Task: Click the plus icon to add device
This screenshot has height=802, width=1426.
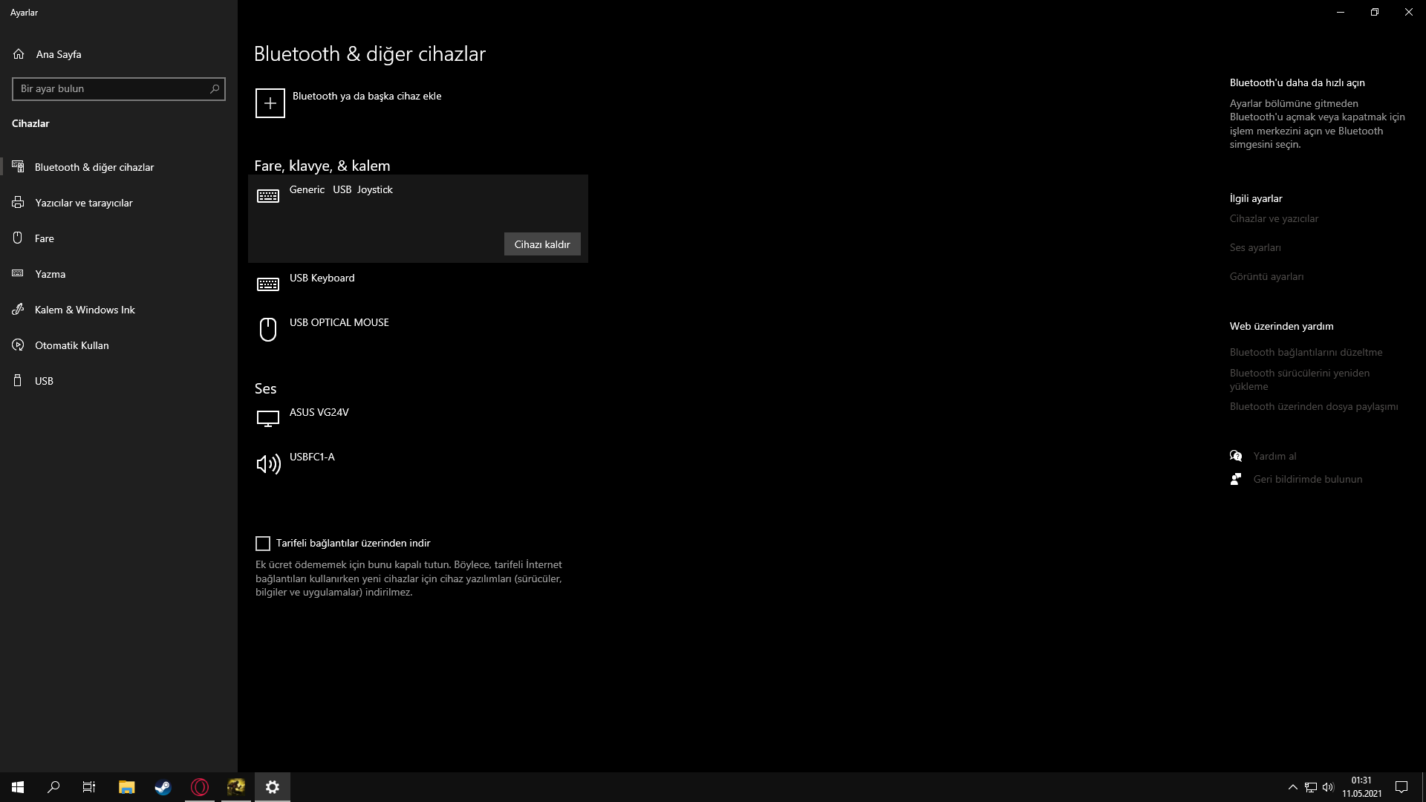Action: (270, 103)
